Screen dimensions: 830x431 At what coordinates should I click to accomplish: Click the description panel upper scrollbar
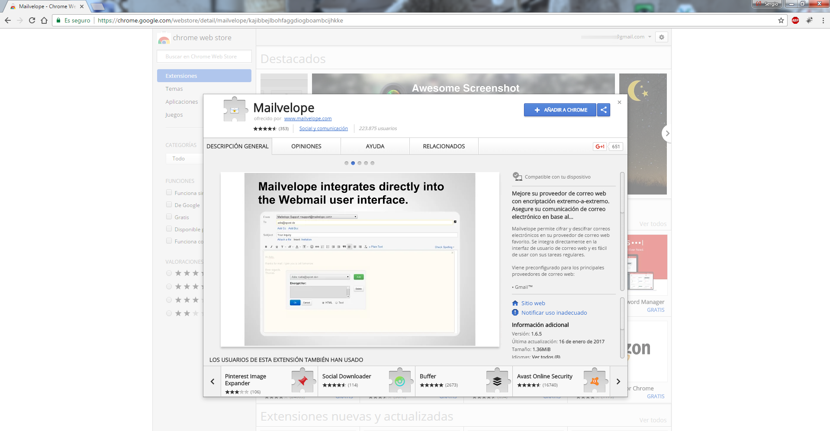tap(622, 193)
